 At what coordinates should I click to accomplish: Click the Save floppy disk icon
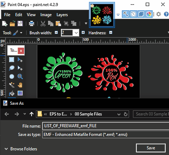coord(20,23)
